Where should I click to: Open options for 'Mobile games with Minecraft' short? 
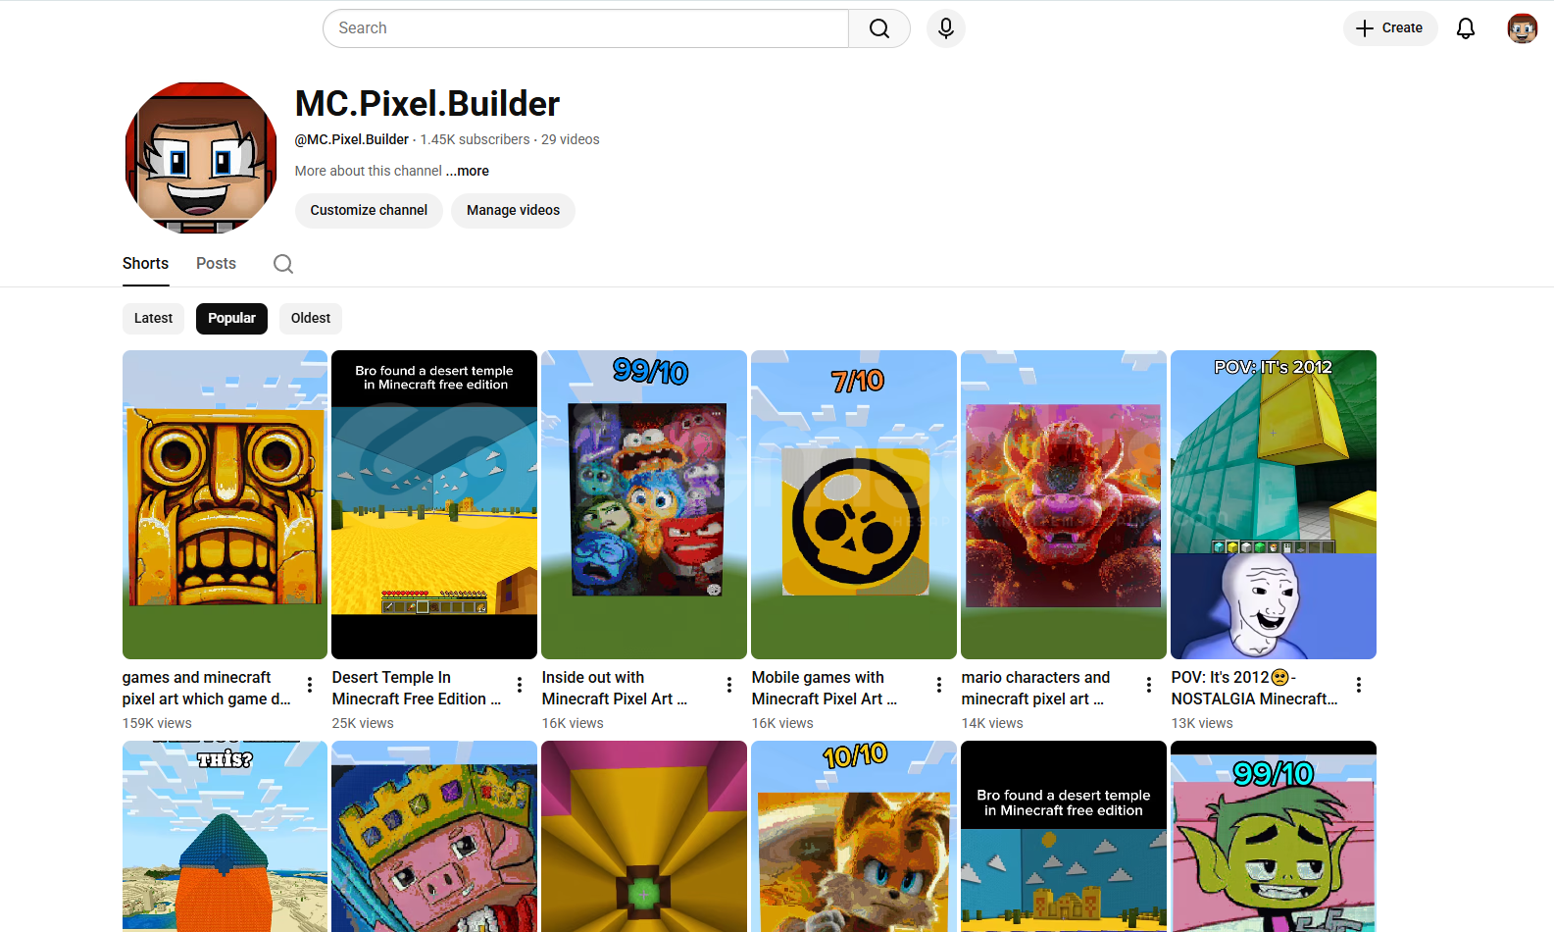coord(939,685)
